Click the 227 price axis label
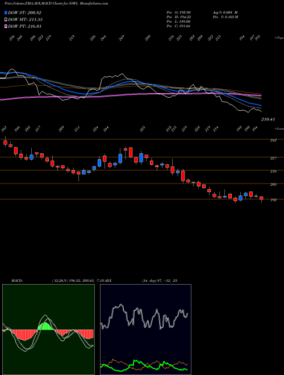 pos(273,158)
